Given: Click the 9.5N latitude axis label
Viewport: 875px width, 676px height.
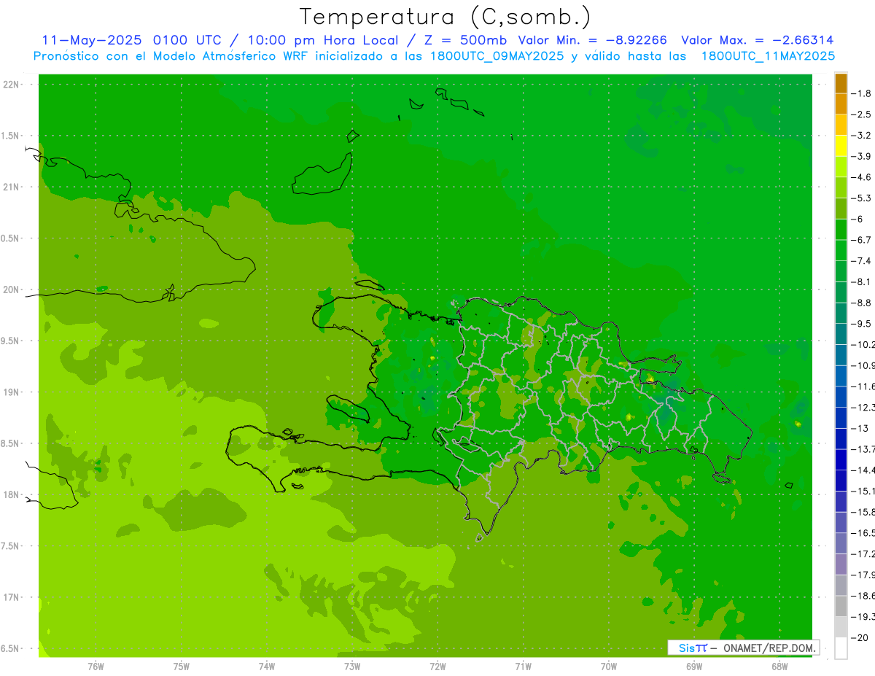Looking at the screenshot, I should coord(11,341).
